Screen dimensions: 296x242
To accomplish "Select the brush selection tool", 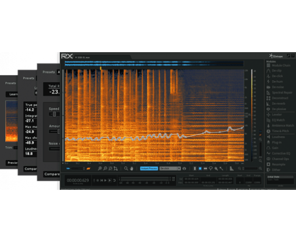I will [216, 168].
